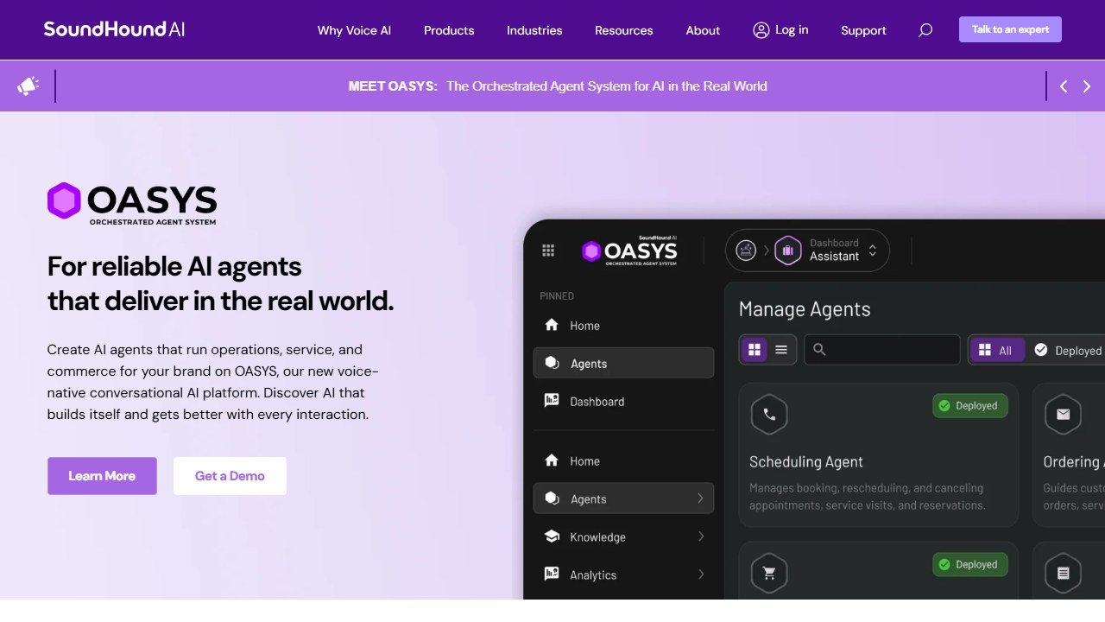Expand the Agents sidebar chevron
1105x622 pixels.
click(700, 498)
